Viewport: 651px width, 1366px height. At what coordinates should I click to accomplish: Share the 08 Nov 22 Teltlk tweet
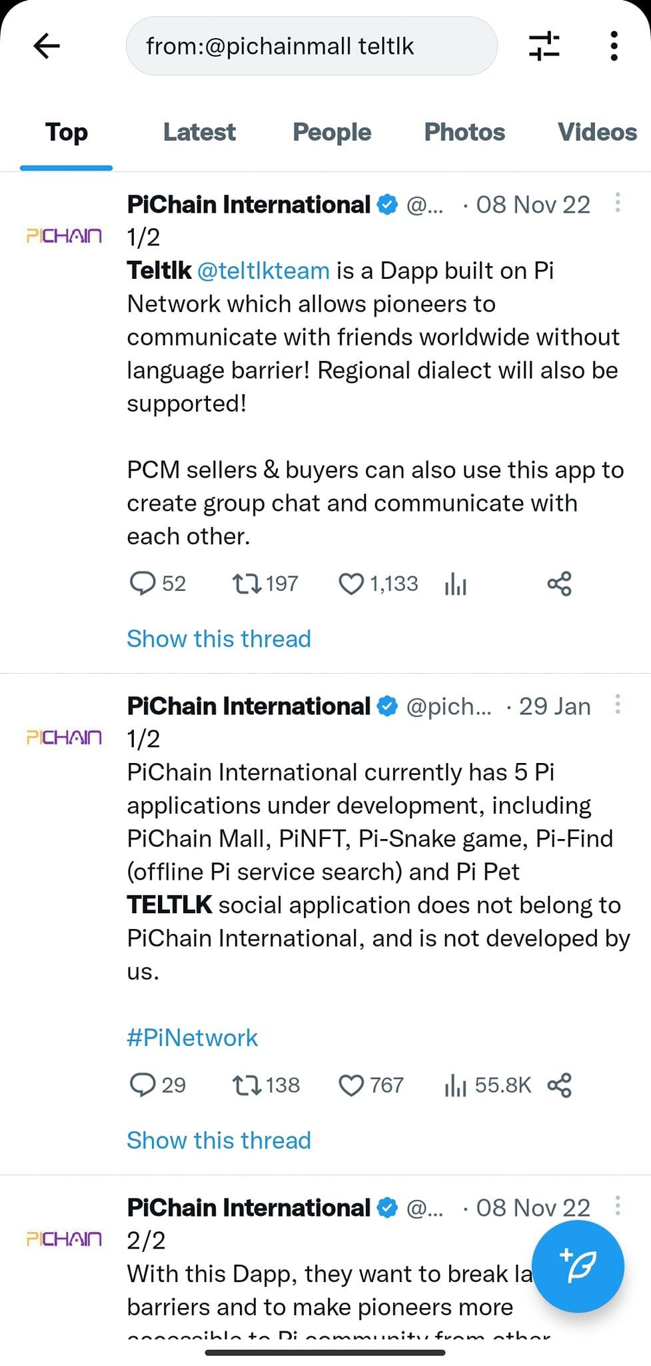(x=559, y=584)
